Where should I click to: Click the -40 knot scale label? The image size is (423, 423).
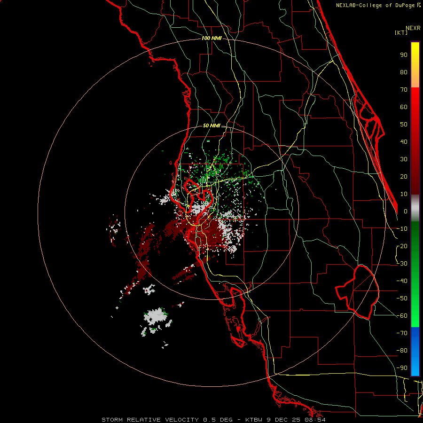[402, 281]
